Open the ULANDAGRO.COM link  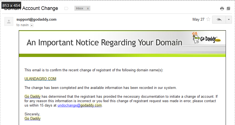pos(40,79)
